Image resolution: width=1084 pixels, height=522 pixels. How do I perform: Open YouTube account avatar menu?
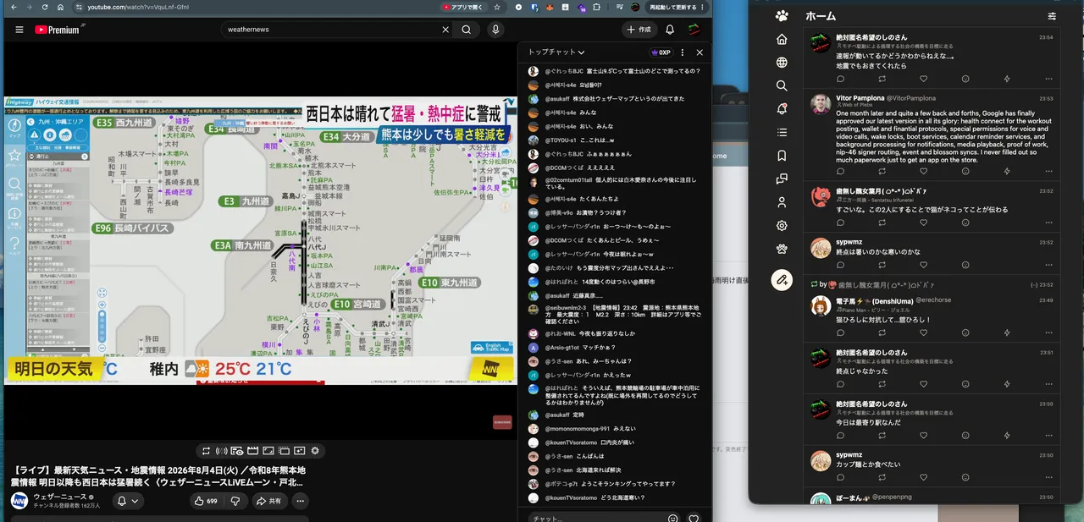pos(694,30)
